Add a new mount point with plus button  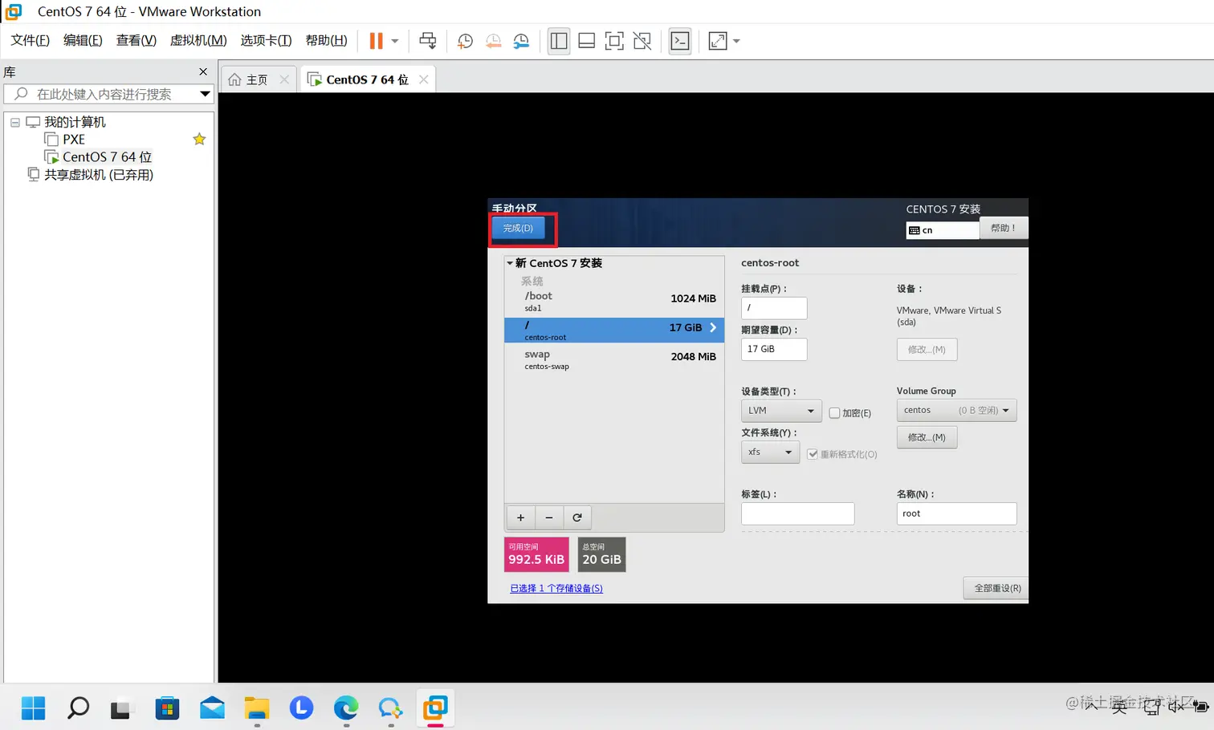(x=520, y=517)
